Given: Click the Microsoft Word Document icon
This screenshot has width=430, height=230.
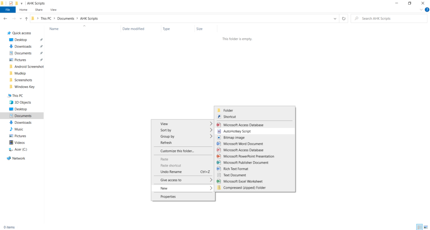Looking at the screenshot, I should (x=219, y=144).
